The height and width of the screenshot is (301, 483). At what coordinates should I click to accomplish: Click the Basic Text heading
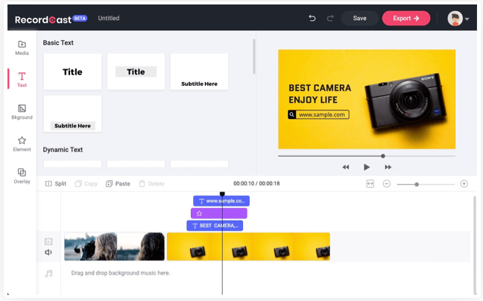coord(58,42)
